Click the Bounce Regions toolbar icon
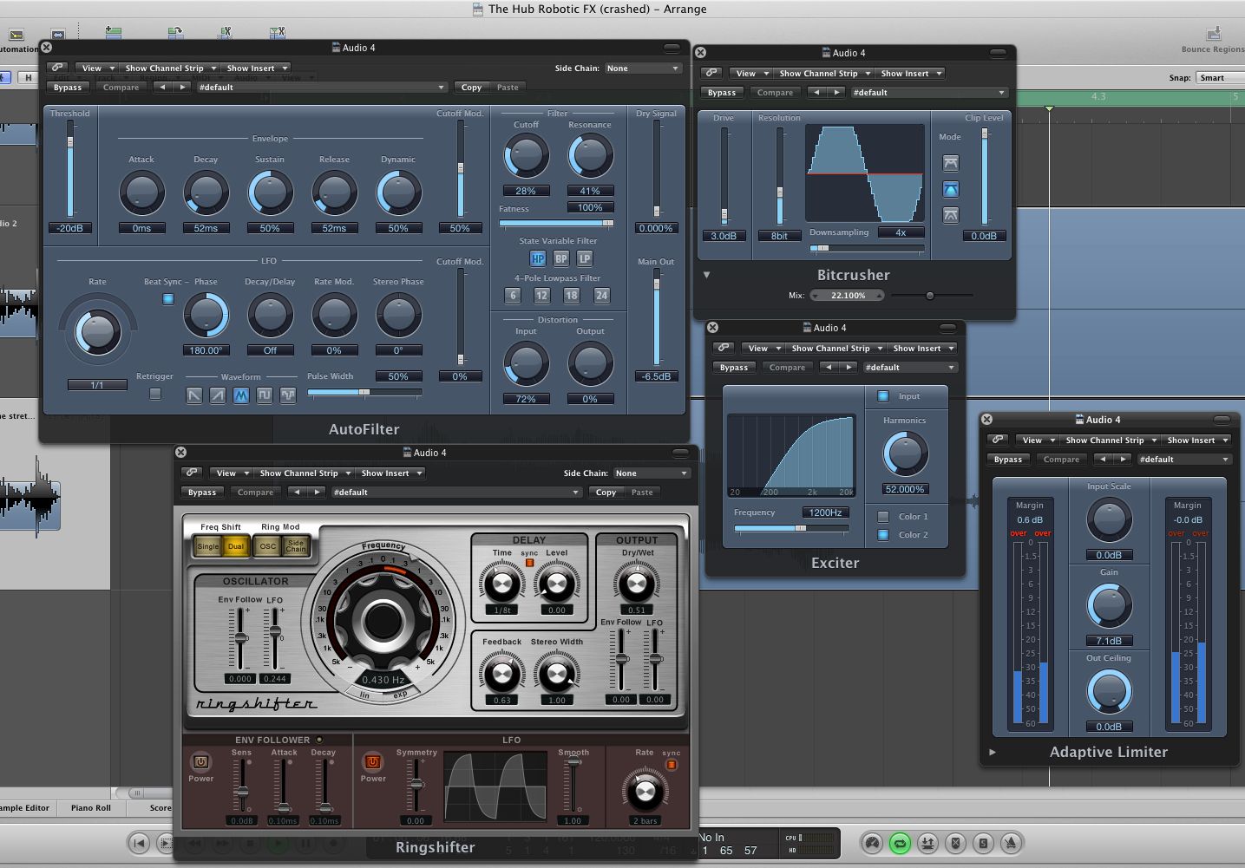The height and width of the screenshot is (868, 1245). (1213, 36)
